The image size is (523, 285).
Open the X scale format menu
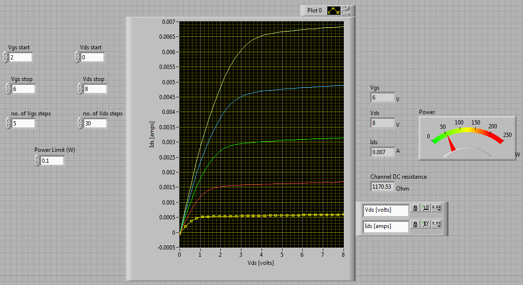436,208
